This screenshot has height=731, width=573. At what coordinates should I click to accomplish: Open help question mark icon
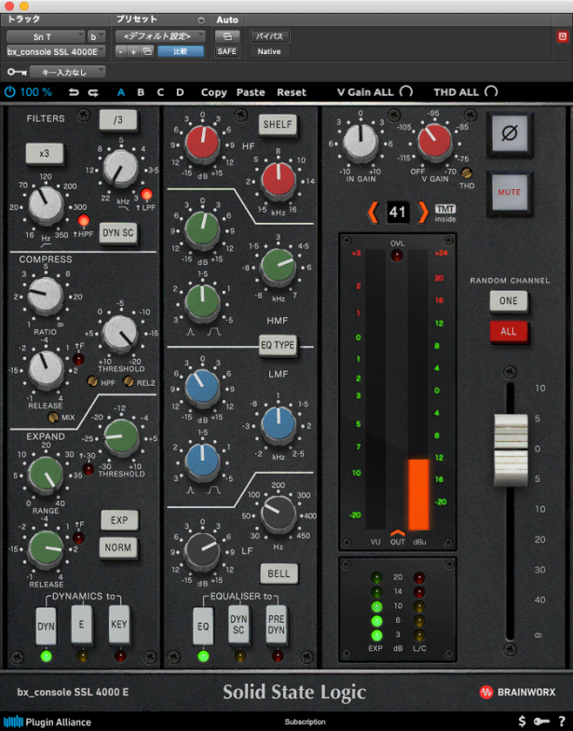pyautogui.click(x=563, y=722)
